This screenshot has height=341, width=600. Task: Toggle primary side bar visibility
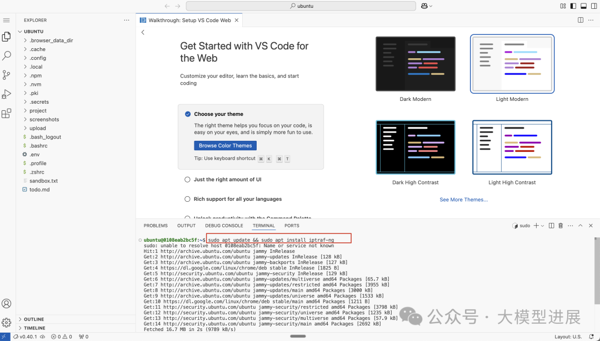coord(573,6)
